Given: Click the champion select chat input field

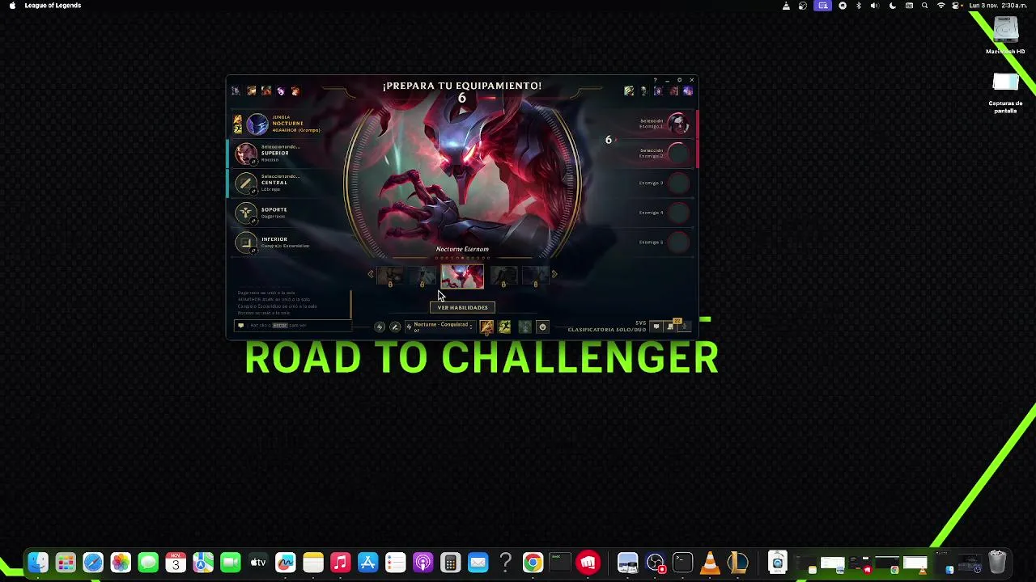Looking at the screenshot, I should point(292,325).
